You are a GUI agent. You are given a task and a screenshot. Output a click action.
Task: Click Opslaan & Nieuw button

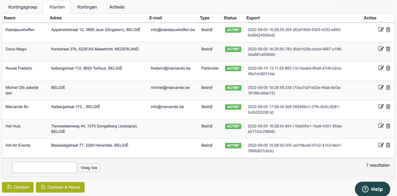pyautogui.click(x=60, y=187)
